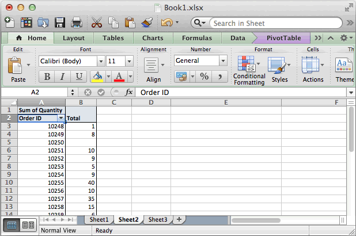Open the Data tab
Viewport: 356px width, 236px height.
238,38
